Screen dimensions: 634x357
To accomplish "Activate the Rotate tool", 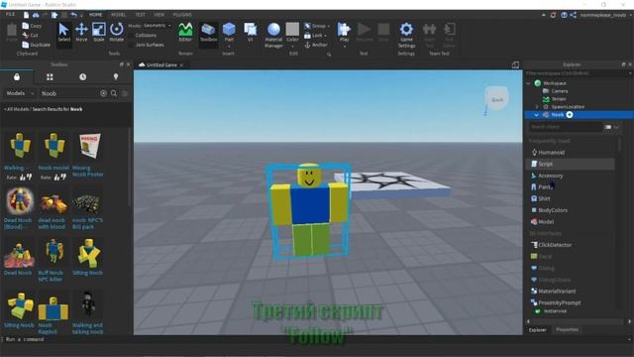I will pyautogui.click(x=117, y=33).
